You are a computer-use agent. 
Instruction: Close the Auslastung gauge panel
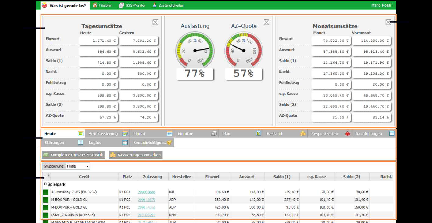coord(266,22)
